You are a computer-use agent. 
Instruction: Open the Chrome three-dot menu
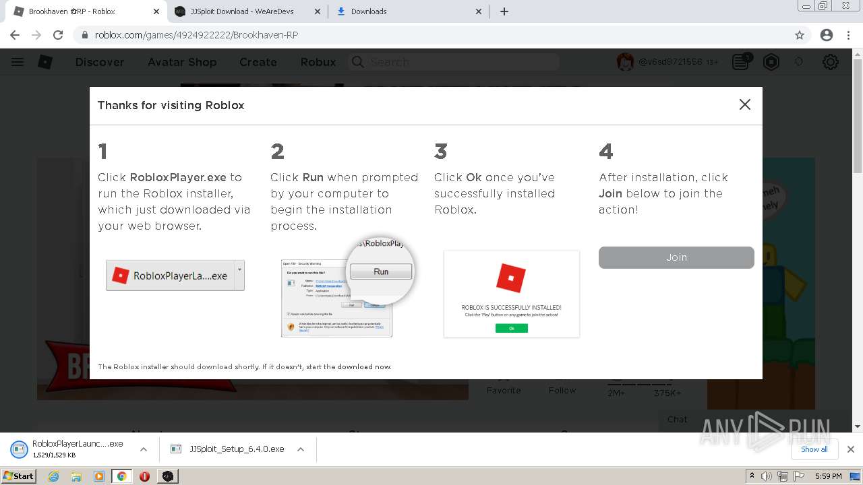tap(848, 35)
